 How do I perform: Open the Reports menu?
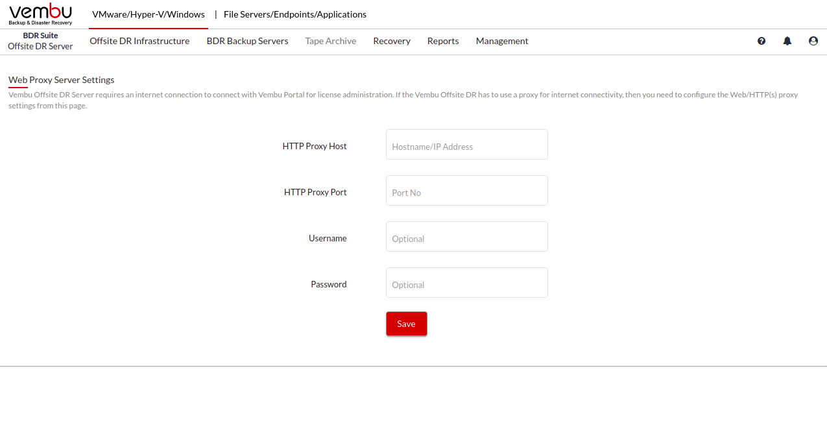tap(443, 41)
